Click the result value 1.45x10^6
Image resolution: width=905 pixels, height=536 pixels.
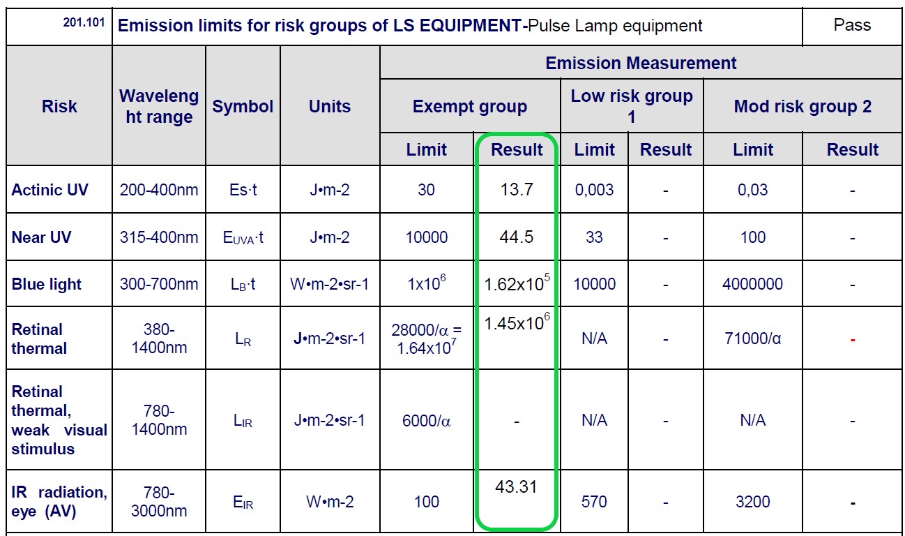coord(517,322)
